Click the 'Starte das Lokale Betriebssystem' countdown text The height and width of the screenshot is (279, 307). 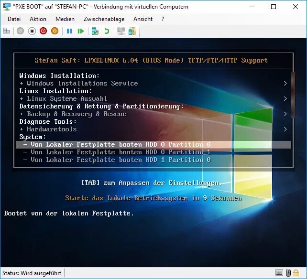point(153,198)
